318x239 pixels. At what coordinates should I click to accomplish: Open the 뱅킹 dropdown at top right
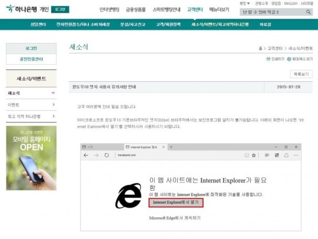pos(245,4)
